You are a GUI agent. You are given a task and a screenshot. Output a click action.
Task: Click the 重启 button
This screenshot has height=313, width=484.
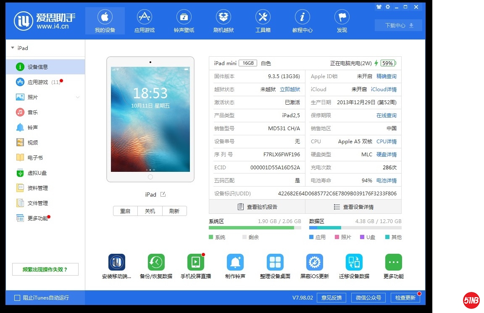click(125, 211)
